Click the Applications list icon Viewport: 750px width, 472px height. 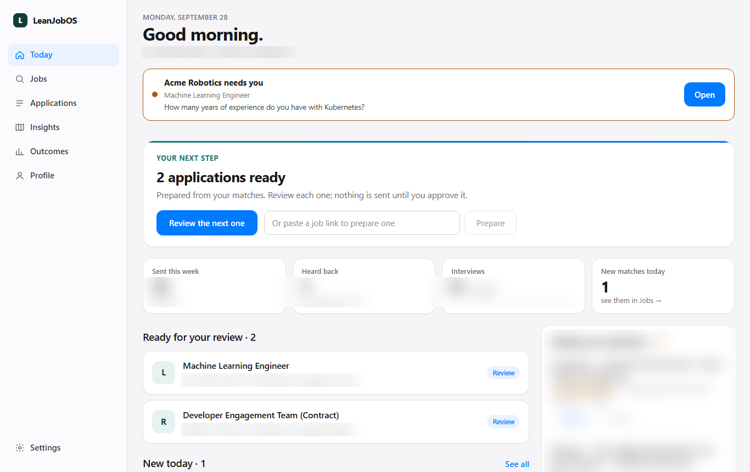click(x=20, y=103)
